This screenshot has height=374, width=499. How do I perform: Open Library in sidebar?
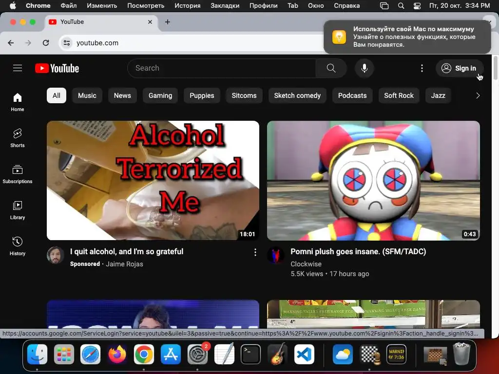18,210
